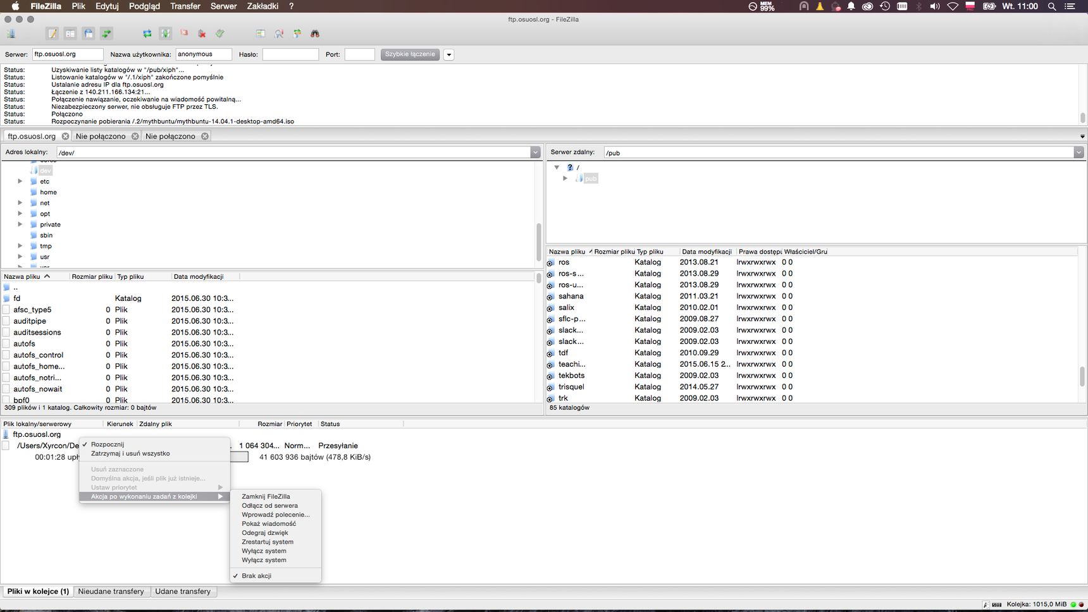Click icon box beside afsc_type5 file
Screen dimensions: 1088x612
(x=6, y=310)
